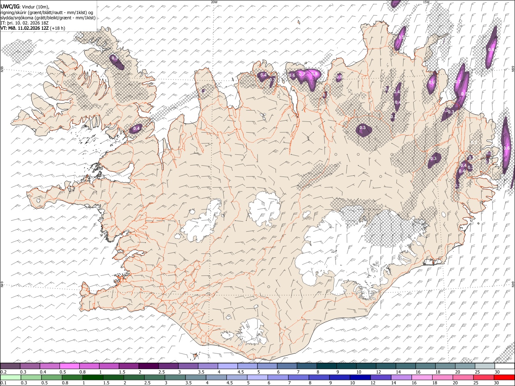Select the 'VT: Mið. 11.02.2026 12Z (+18 h)' line
This screenshot has height=386, width=515.
(x=33, y=28)
